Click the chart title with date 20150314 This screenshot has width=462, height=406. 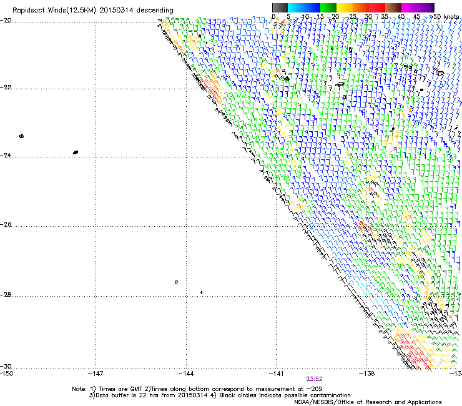click(x=93, y=11)
